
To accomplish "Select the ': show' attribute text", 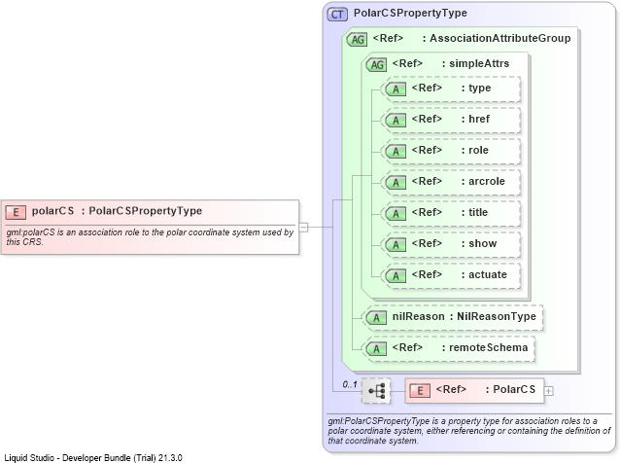I will (x=479, y=243).
